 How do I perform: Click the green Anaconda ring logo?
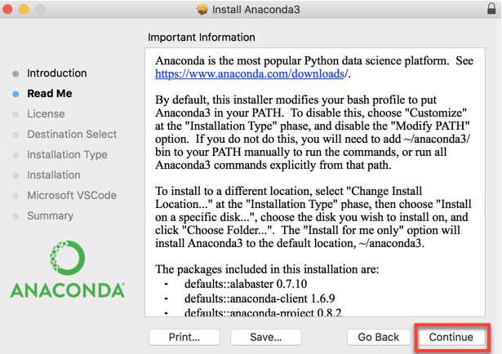click(x=68, y=259)
